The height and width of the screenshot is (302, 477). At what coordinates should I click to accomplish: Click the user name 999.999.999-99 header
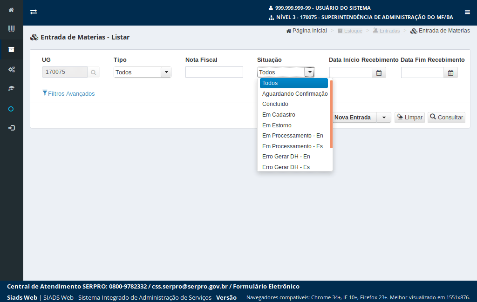(320, 8)
